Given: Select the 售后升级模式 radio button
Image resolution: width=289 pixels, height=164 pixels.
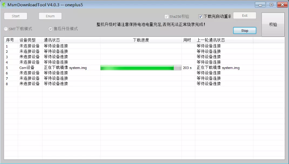Looking at the screenshot, I should point(50,29).
